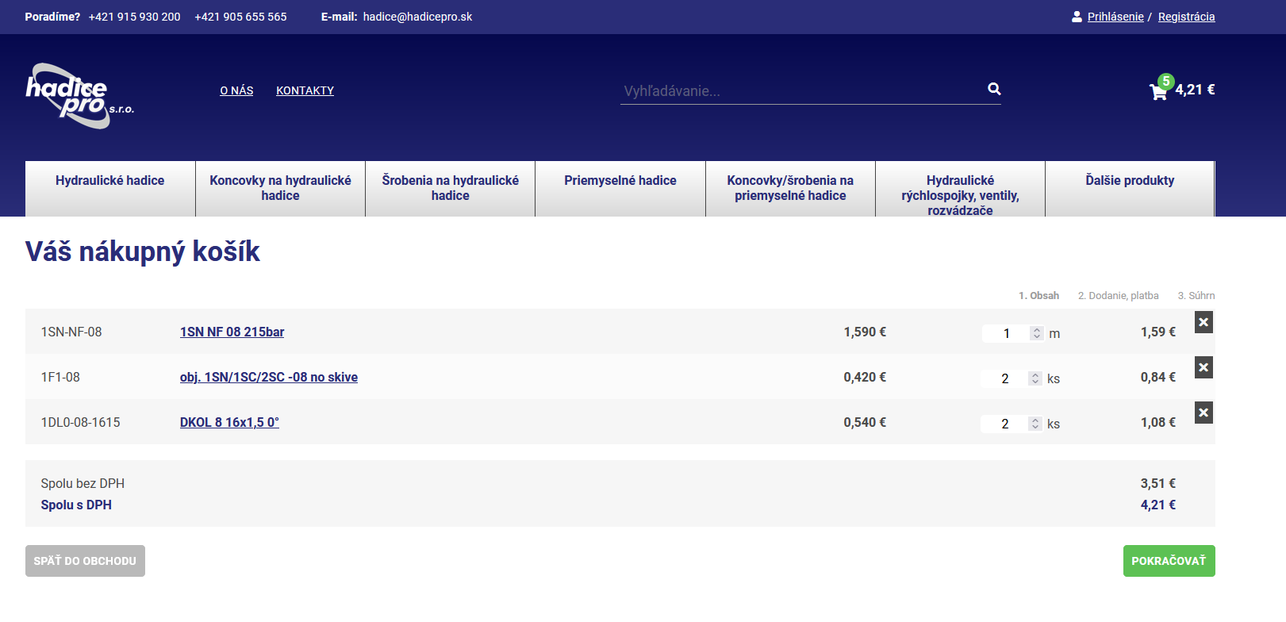The width and height of the screenshot is (1286, 622).
Task: Open the KONTAKTY link
Action: (305, 90)
